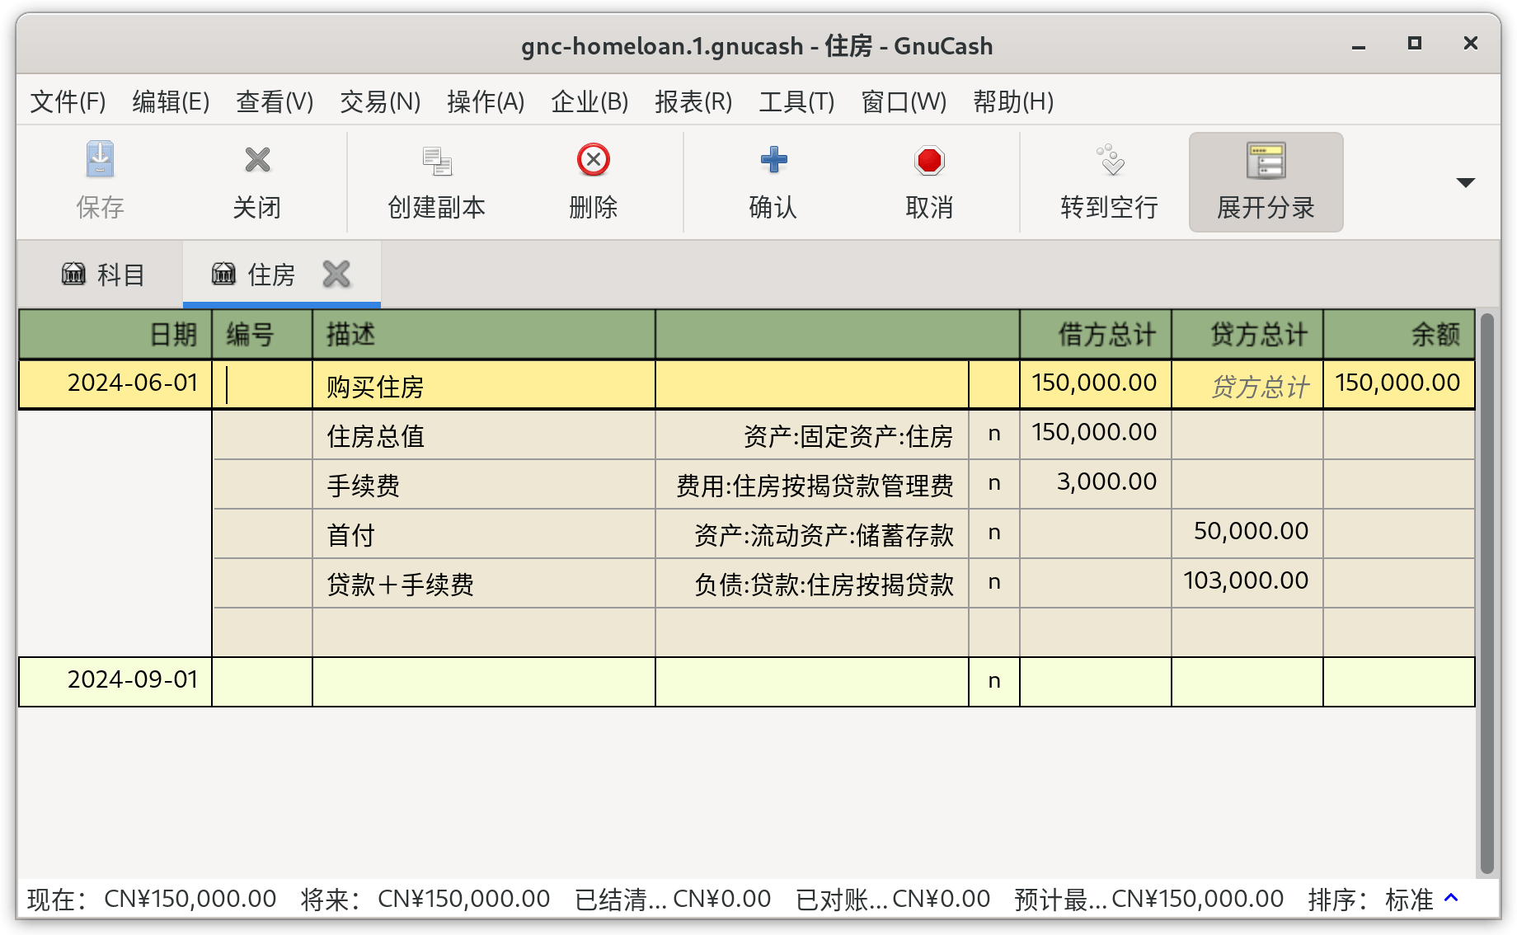Click the 余额 column header

click(1398, 335)
